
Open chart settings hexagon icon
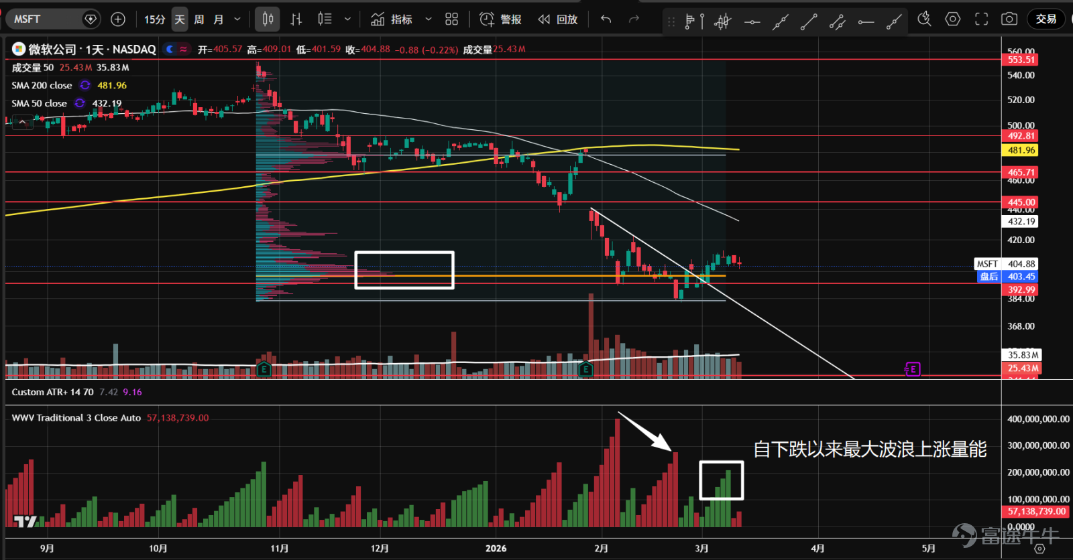(953, 19)
